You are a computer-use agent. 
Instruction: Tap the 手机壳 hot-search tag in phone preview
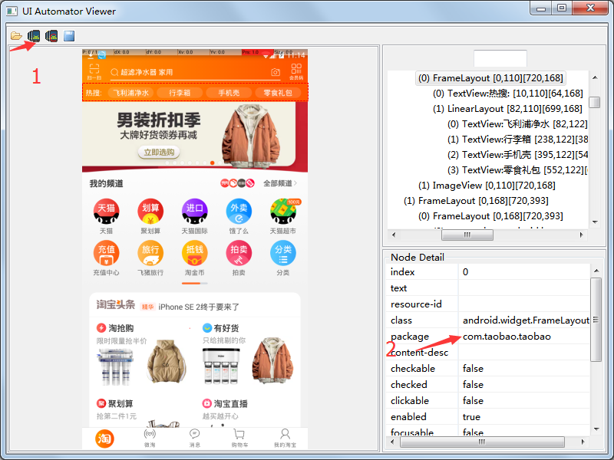[229, 93]
